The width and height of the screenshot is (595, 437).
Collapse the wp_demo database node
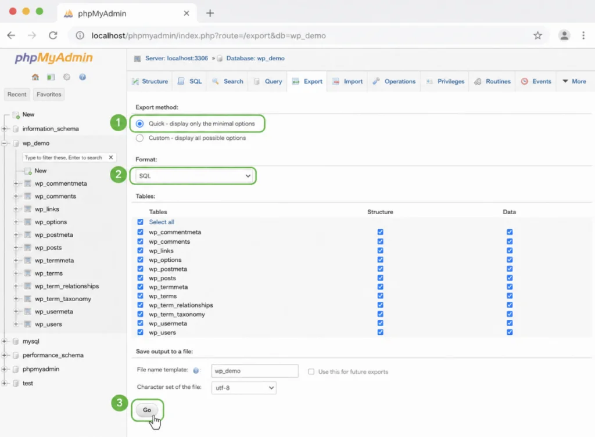coord(4,143)
